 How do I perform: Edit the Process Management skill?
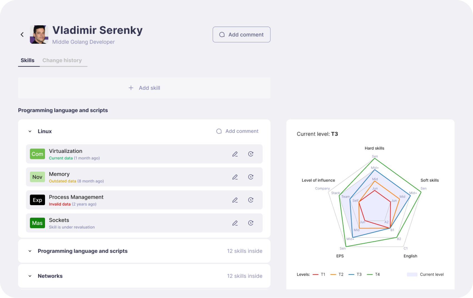pos(235,200)
